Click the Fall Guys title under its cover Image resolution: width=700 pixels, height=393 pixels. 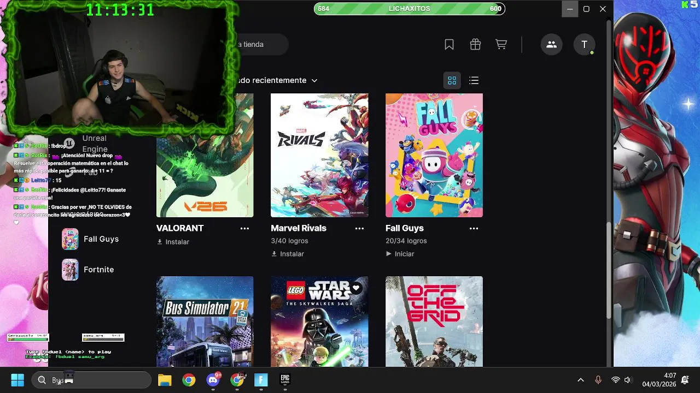pyautogui.click(x=405, y=228)
